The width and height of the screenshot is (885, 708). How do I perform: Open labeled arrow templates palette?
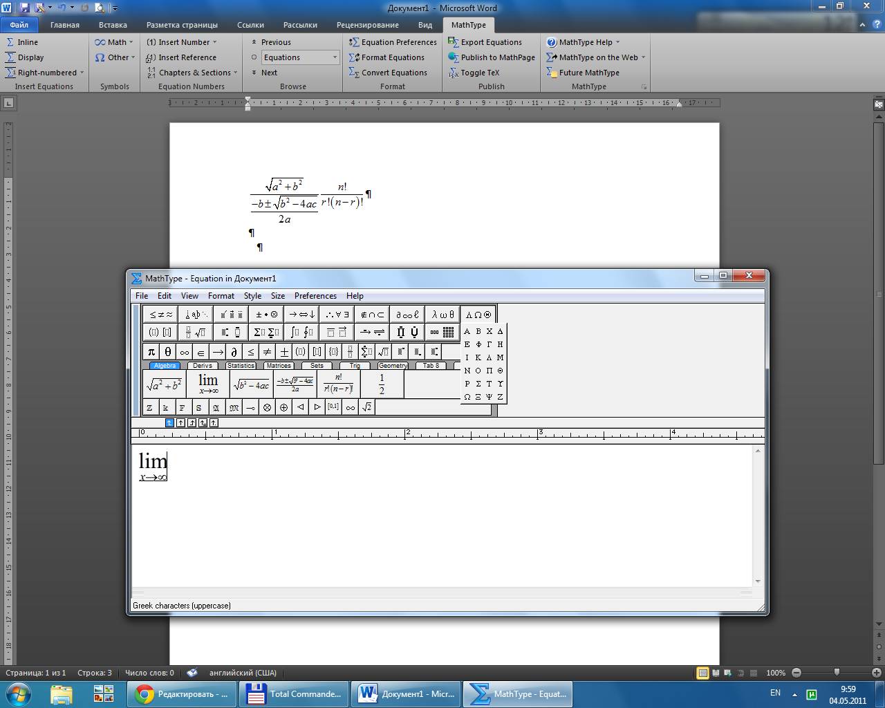(372, 333)
